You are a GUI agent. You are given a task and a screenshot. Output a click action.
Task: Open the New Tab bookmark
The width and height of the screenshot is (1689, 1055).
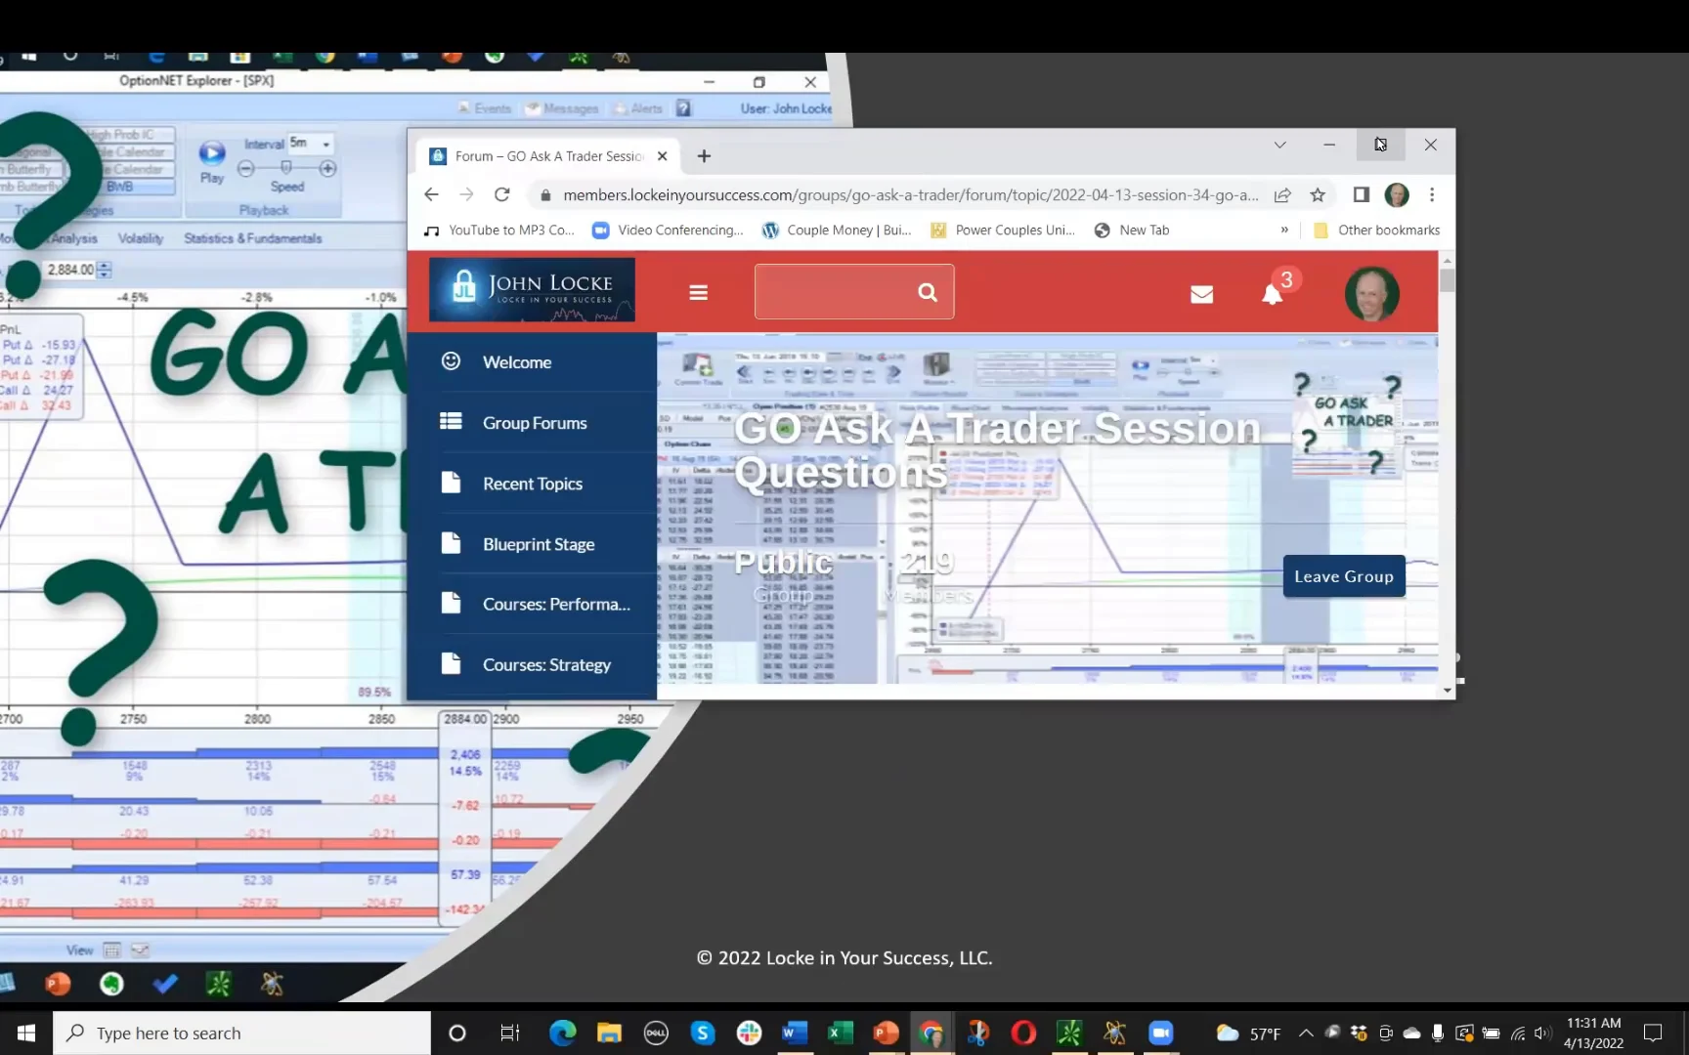[1132, 230]
